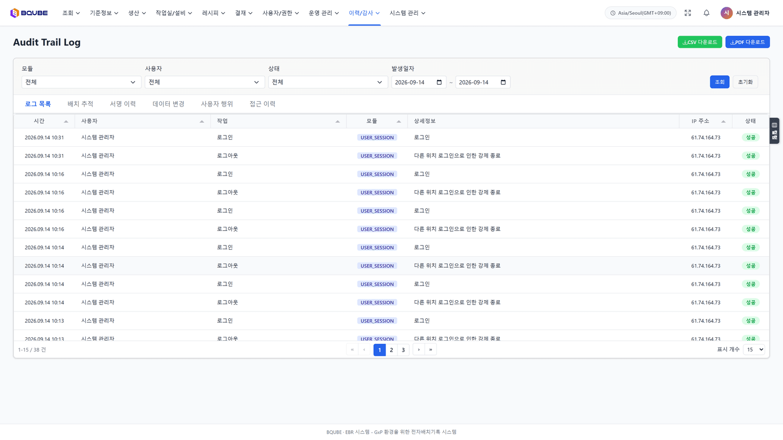Click the 시스템 관리자 profile name
Screen dimensions: 783x440
tap(753, 13)
